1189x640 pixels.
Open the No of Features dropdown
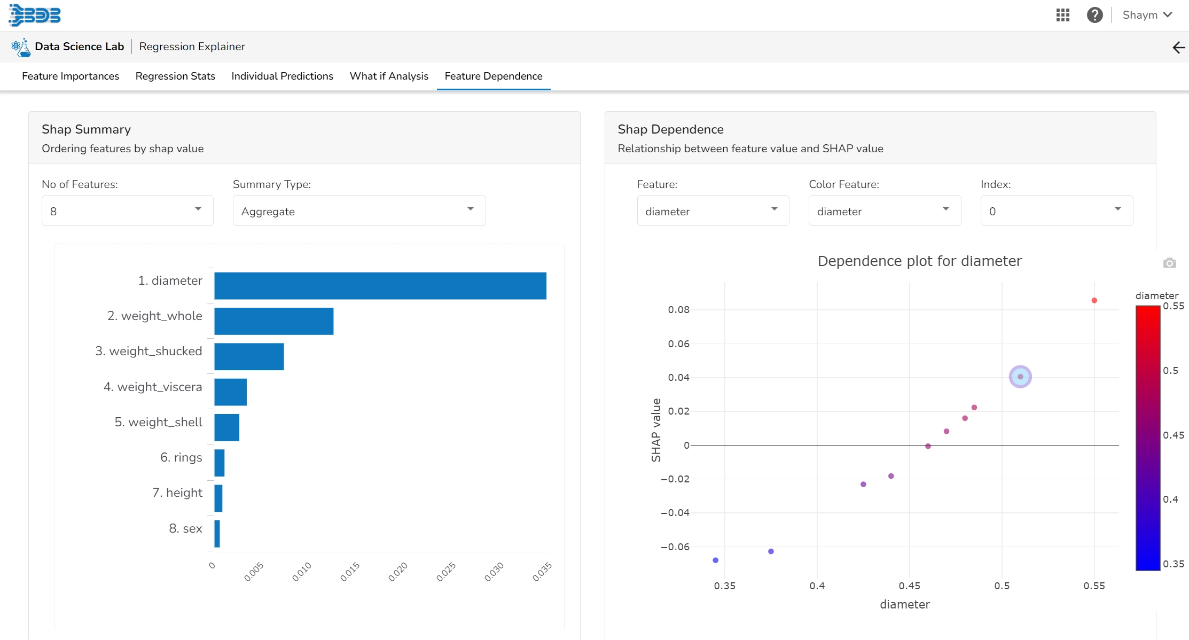127,210
